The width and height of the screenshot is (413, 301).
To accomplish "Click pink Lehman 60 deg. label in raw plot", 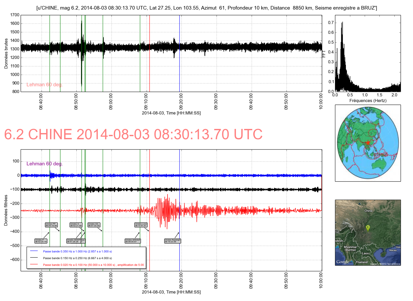I will coord(45,85).
